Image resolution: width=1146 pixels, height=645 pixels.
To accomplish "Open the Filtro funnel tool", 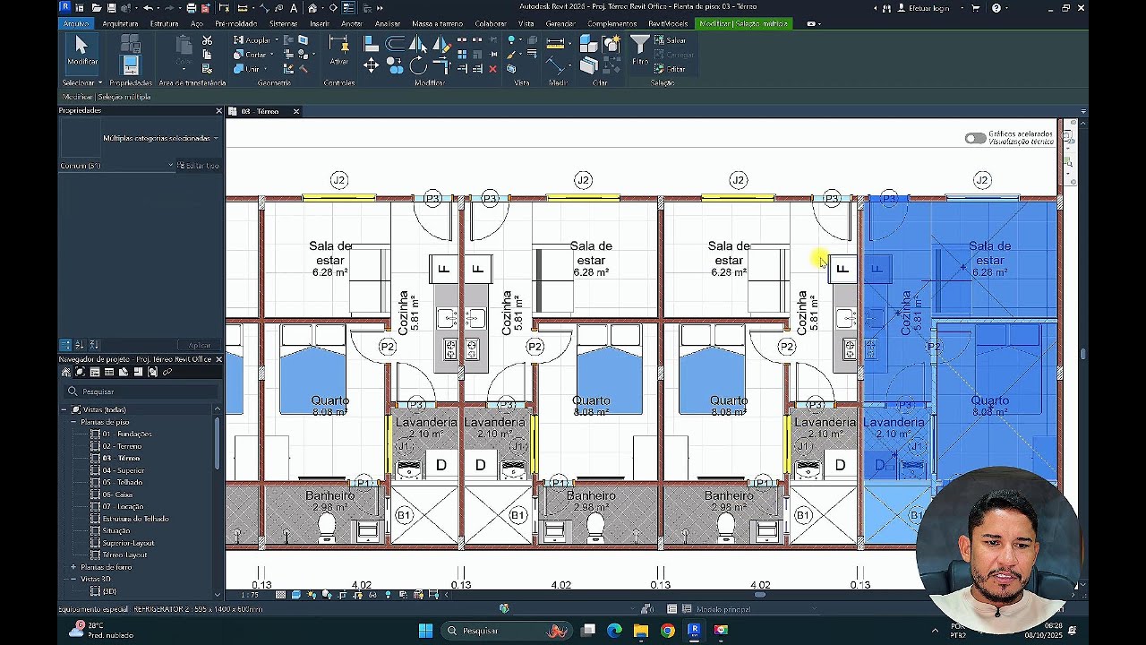I will pyautogui.click(x=639, y=49).
